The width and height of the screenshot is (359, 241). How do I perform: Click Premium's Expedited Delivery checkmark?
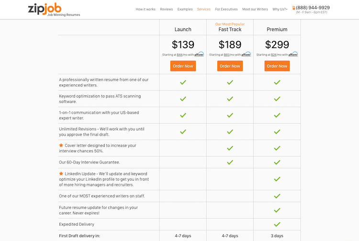[x=277, y=224]
